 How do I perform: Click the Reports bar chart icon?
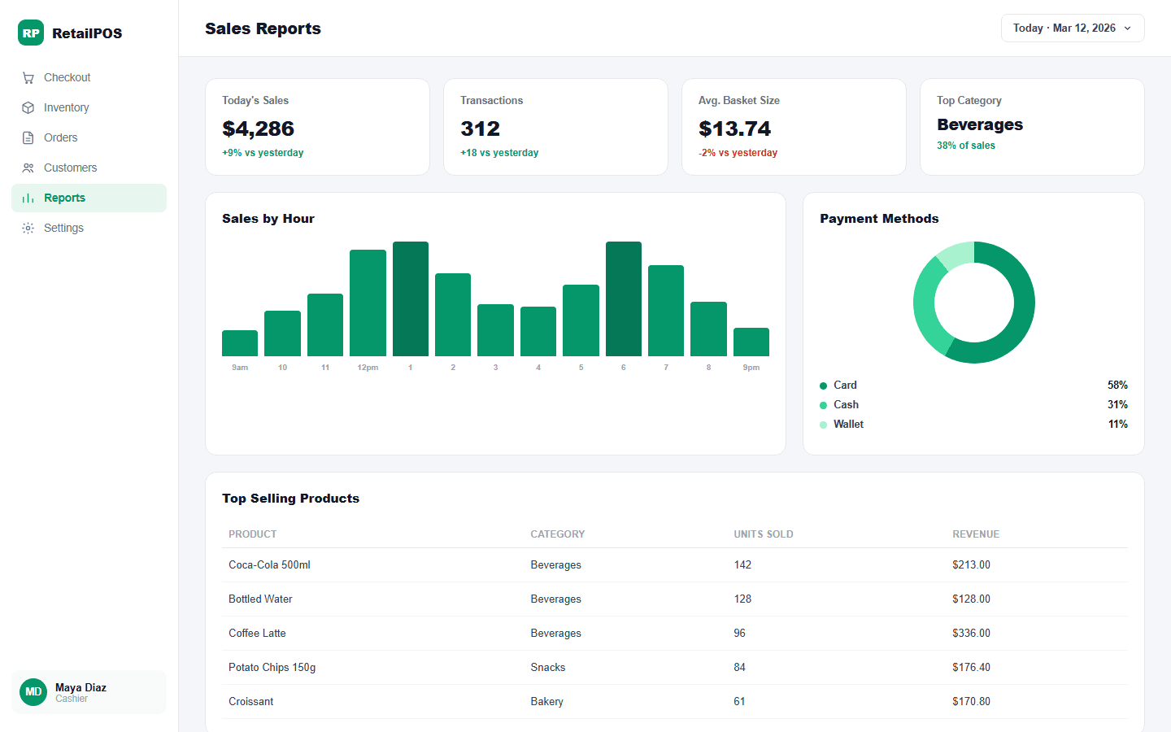(x=28, y=198)
